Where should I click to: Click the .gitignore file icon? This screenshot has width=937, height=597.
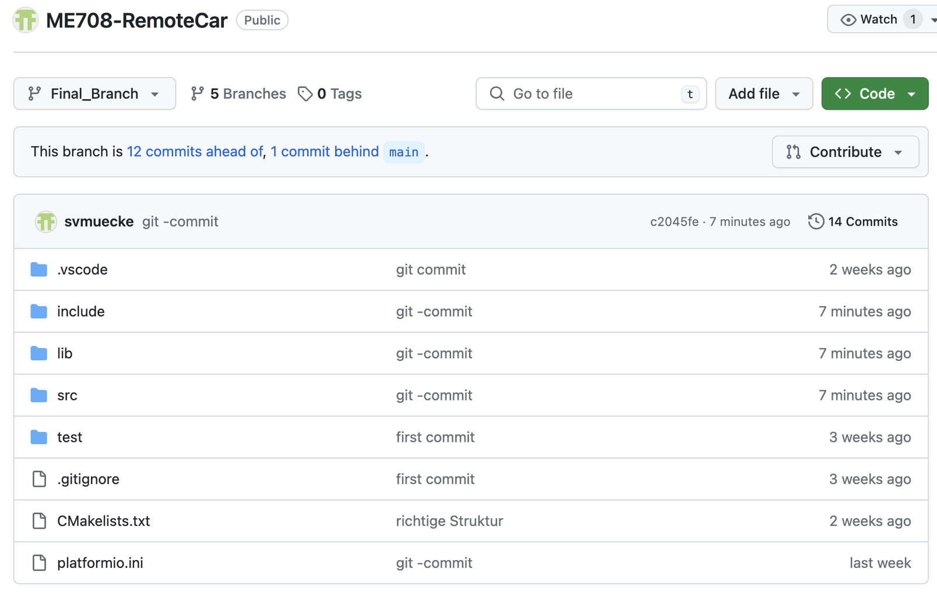tap(39, 479)
